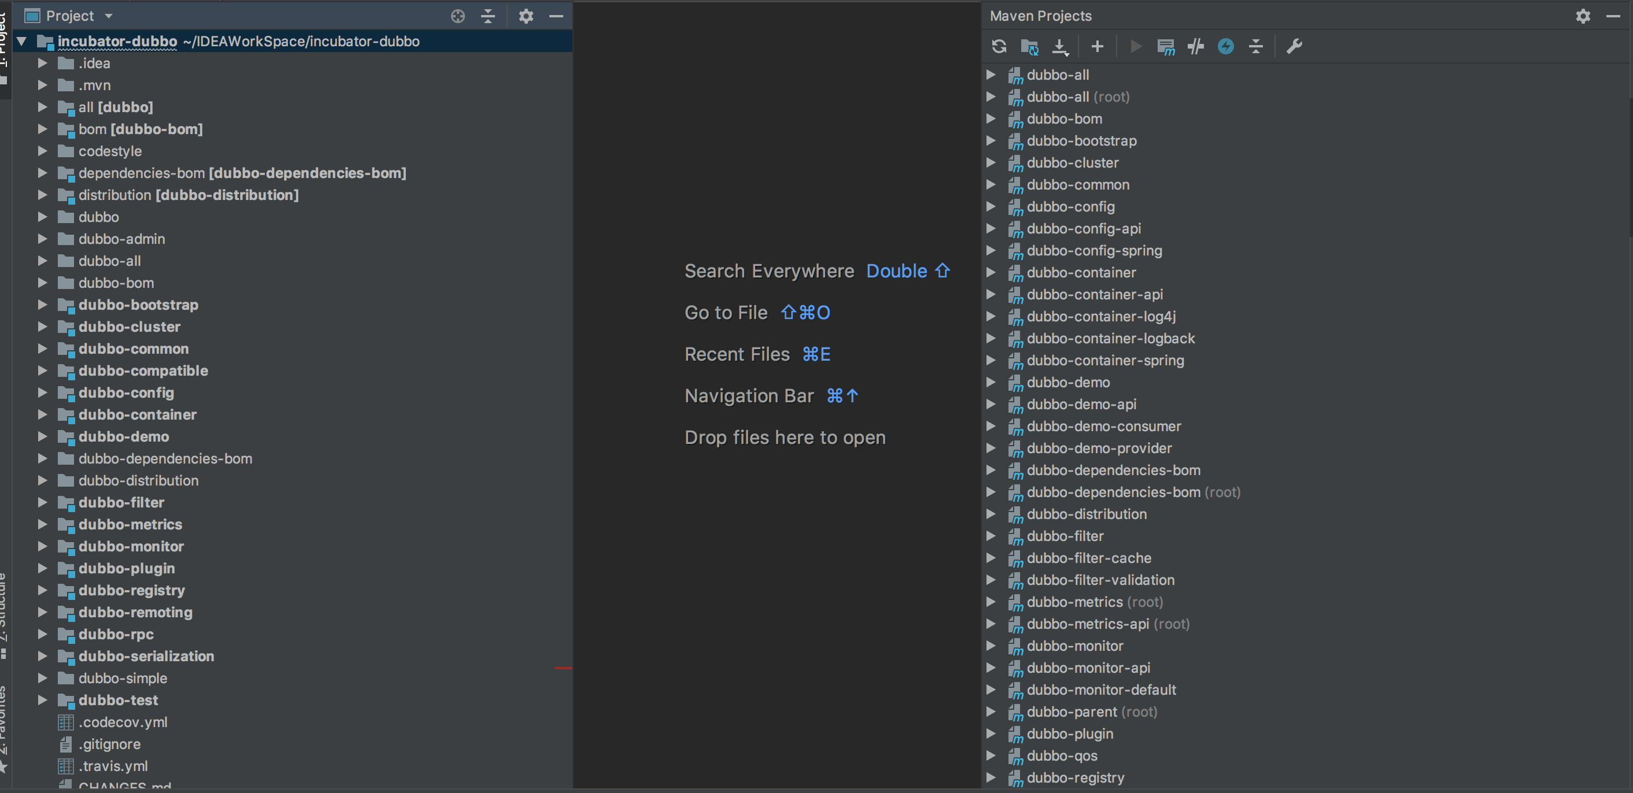This screenshot has width=1633, height=793.
Task: Click red error stripe mark in Project panel
Action: click(563, 668)
